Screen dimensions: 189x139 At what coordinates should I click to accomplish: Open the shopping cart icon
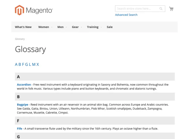[171, 9]
